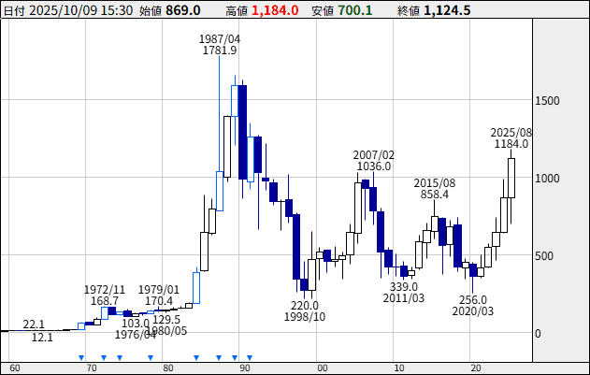Click the red 高値 value 1,184.0 in header
The width and height of the screenshot is (590, 375).
(x=275, y=10)
